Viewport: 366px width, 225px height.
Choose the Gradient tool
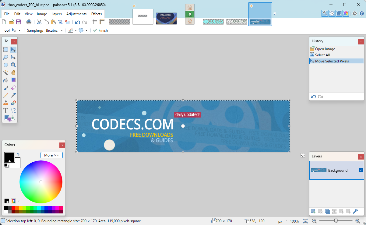tap(13, 80)
